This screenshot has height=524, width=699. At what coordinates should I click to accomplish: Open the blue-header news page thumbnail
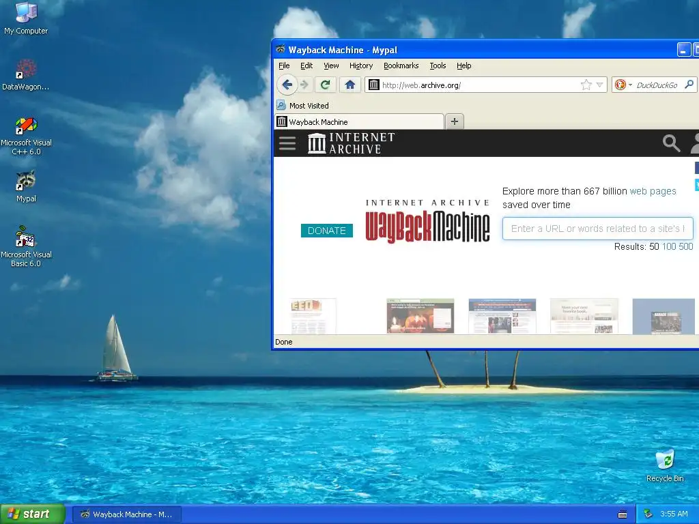coord(502,316)
